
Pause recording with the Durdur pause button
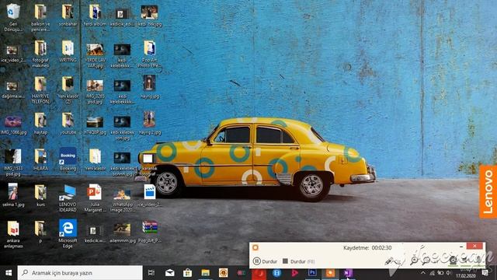[x=265, y=261]
